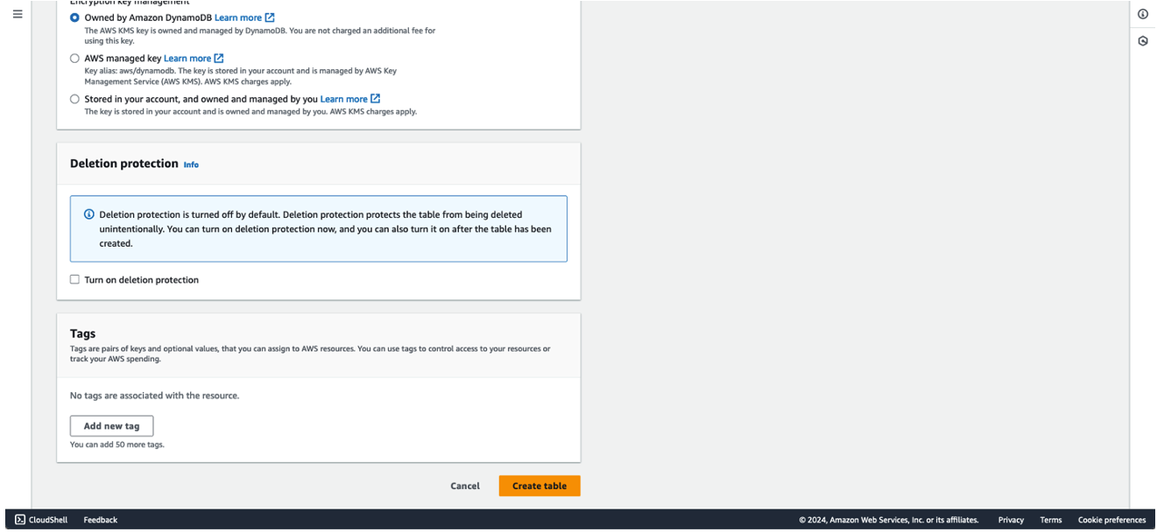Click the Tags section heading
This screenshot has height=532, width=1157.
pyautogui.click(x=83, y=333)
